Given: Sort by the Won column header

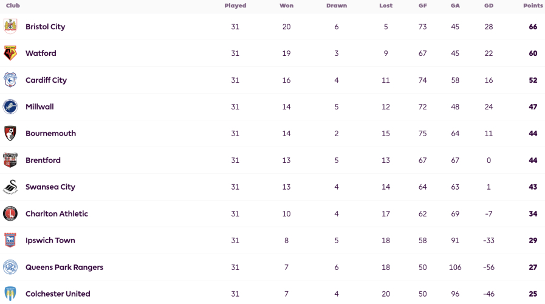Looking at the screenshot, I should pos(286,5).
